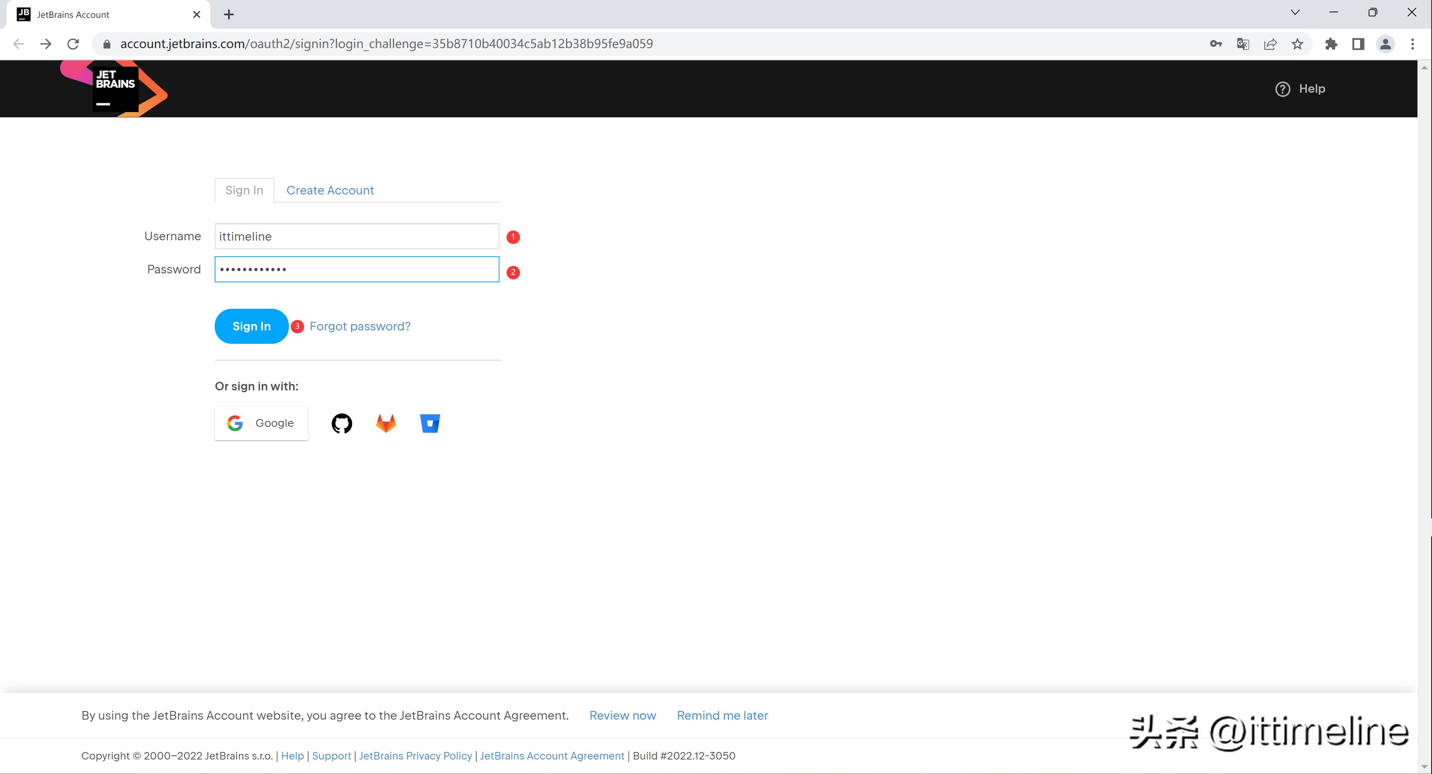
Task: Click the browser forward arrow
Action: (x=45, y=44)
